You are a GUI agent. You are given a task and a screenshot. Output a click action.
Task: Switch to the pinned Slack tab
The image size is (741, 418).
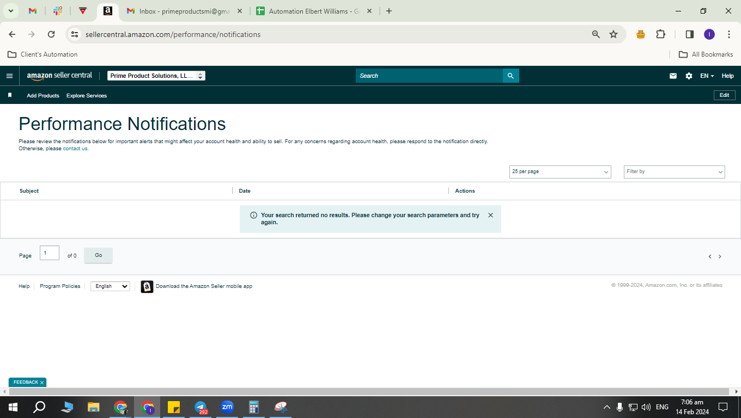tap(58, 11)
